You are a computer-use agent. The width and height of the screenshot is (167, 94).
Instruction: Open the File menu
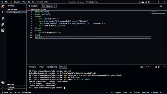point(6,2)
